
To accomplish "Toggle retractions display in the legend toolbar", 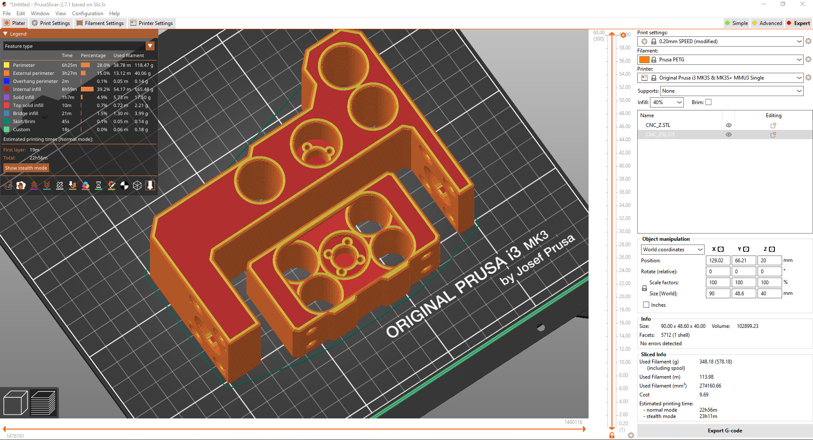I will point(34,185).
